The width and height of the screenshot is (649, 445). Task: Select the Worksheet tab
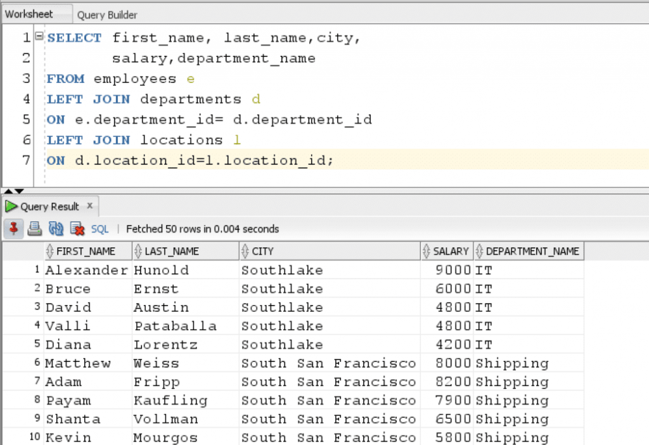pyautogui.click(x=30, y=13)
